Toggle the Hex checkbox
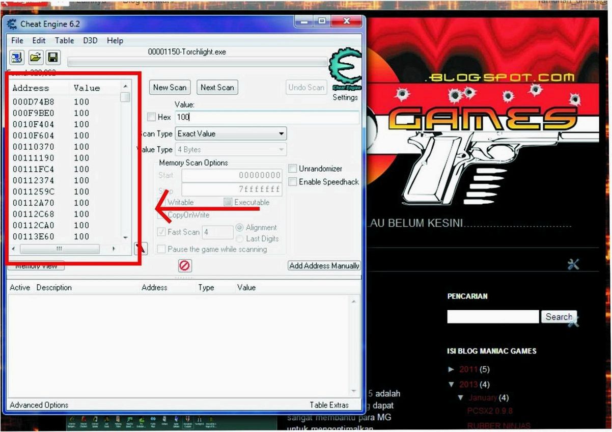This screenshot has height=432, width=612. pyautogui.click(x=151, y=117)
